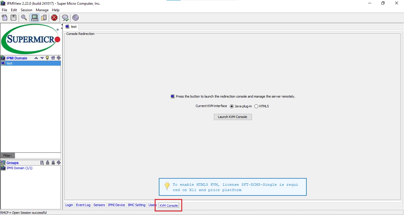The width and height of the screenshot is (404, 215).
Task: Click the magnifying glass search icon
Action: pyautogui.click(x=24, y=18)
